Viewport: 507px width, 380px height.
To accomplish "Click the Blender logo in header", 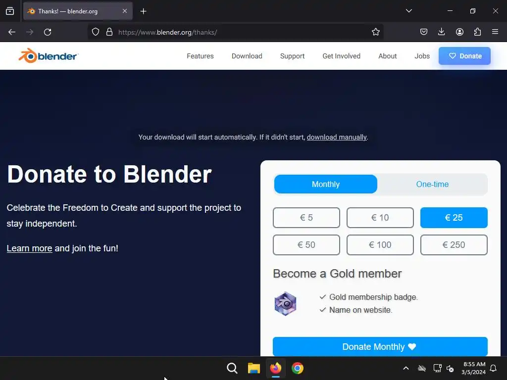I will click(49, 56).
